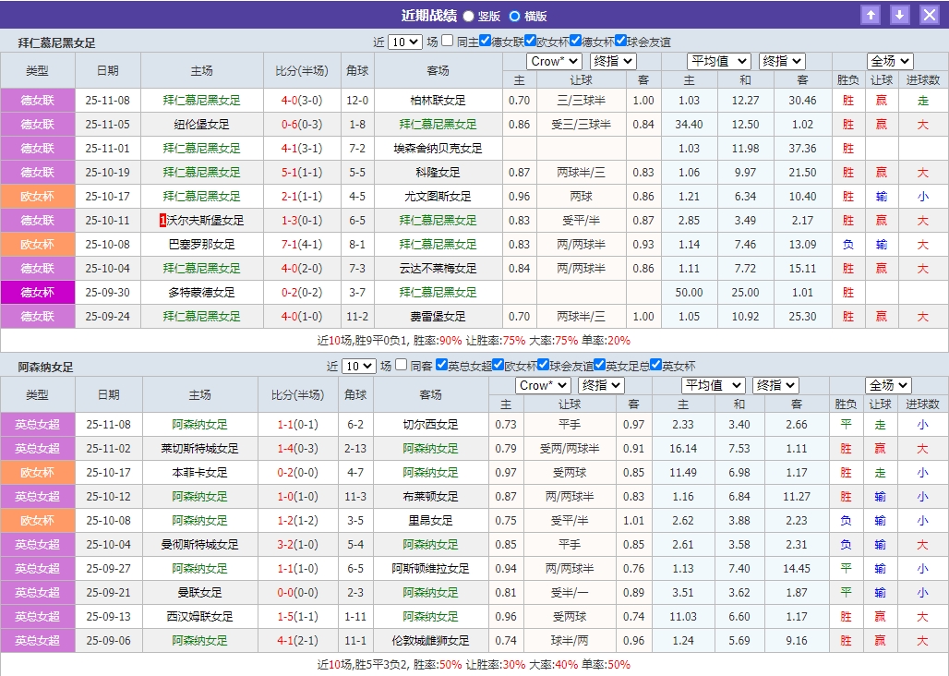
Task: Click the orange 欧女杯 badge on 25-10-08 Arsenal row
Action: click(x=37, y=520)
